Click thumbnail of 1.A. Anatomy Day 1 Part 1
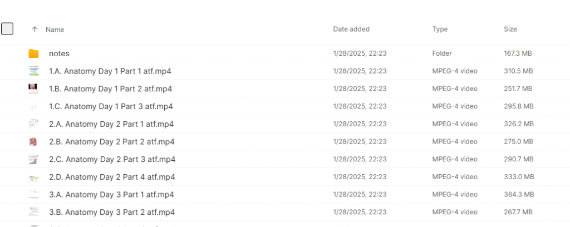Screen dimensions: 570x227 pos(33,71)
